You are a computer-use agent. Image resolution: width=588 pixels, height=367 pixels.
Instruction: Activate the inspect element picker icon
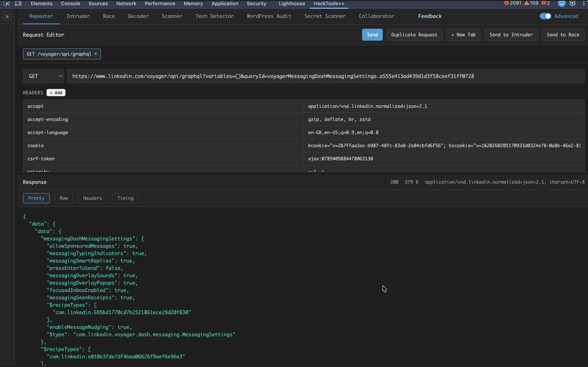point(6,3)
